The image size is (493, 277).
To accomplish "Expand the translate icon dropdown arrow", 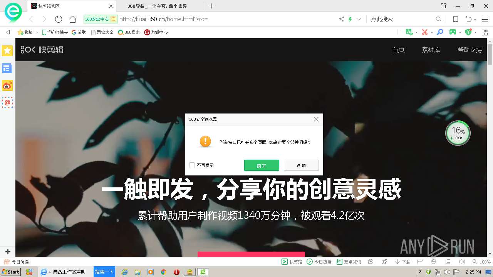I will tap(416, 32).
